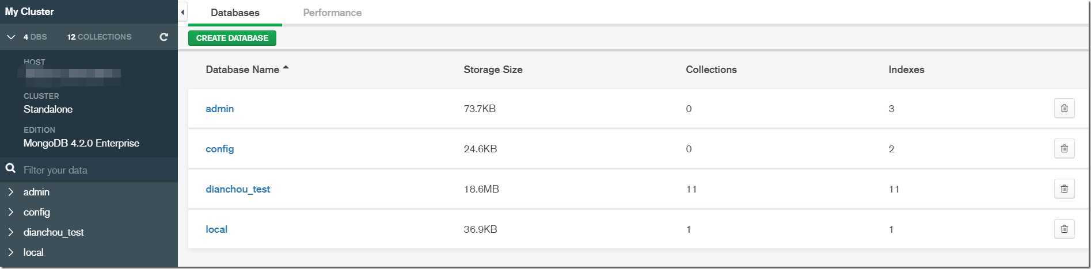Viewport: 1091px width, 269px height.
Task: Delete the admin database via trash icon
Action: 1064,108
